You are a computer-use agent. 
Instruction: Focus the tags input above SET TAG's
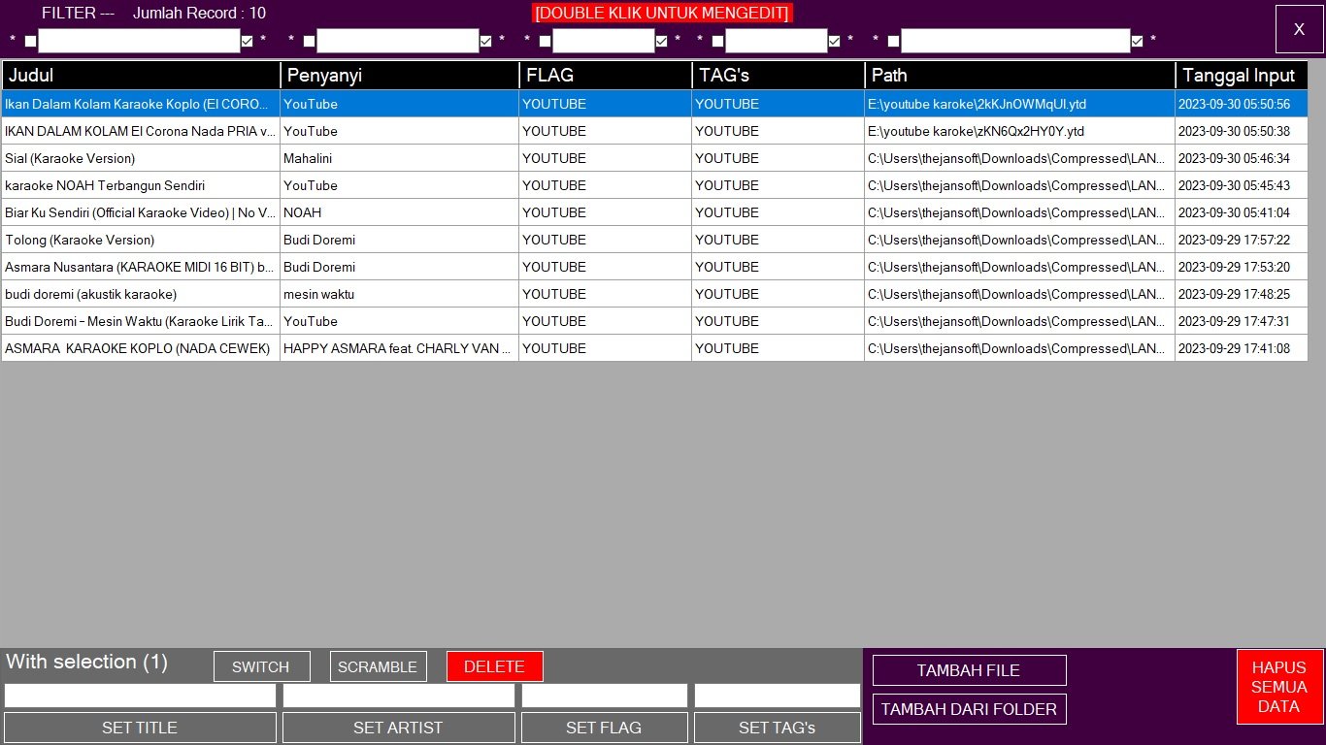pos(777,696)
